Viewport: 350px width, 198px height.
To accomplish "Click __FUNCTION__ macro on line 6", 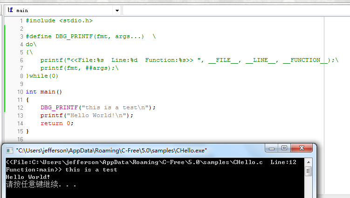I will click(x=305, y=60).
